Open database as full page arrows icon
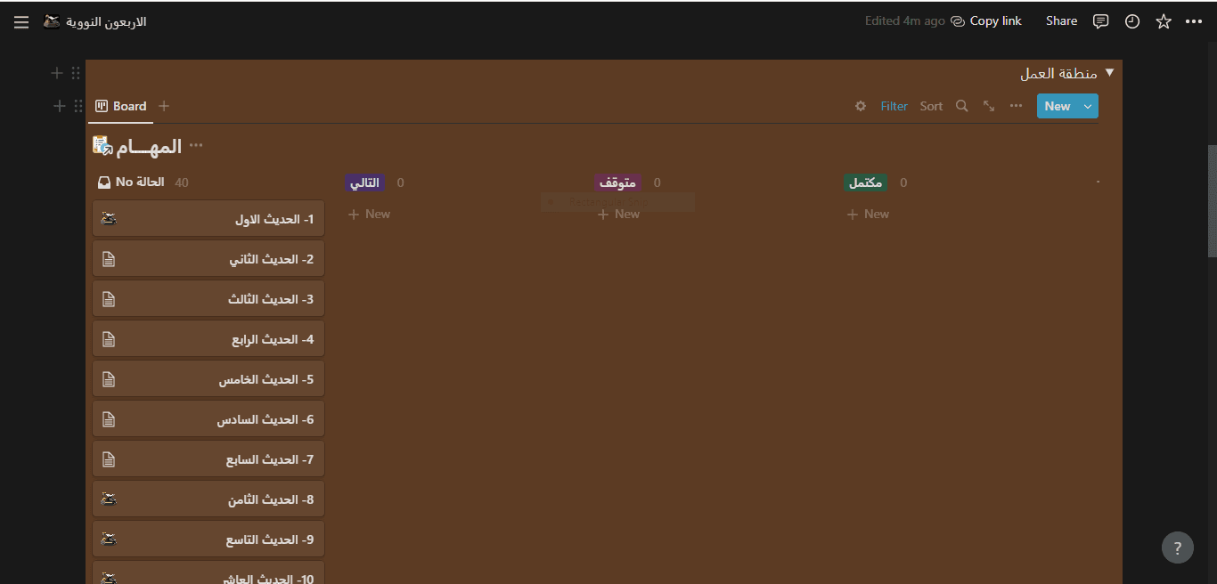 pyautogui.click(x=989, y=106)
